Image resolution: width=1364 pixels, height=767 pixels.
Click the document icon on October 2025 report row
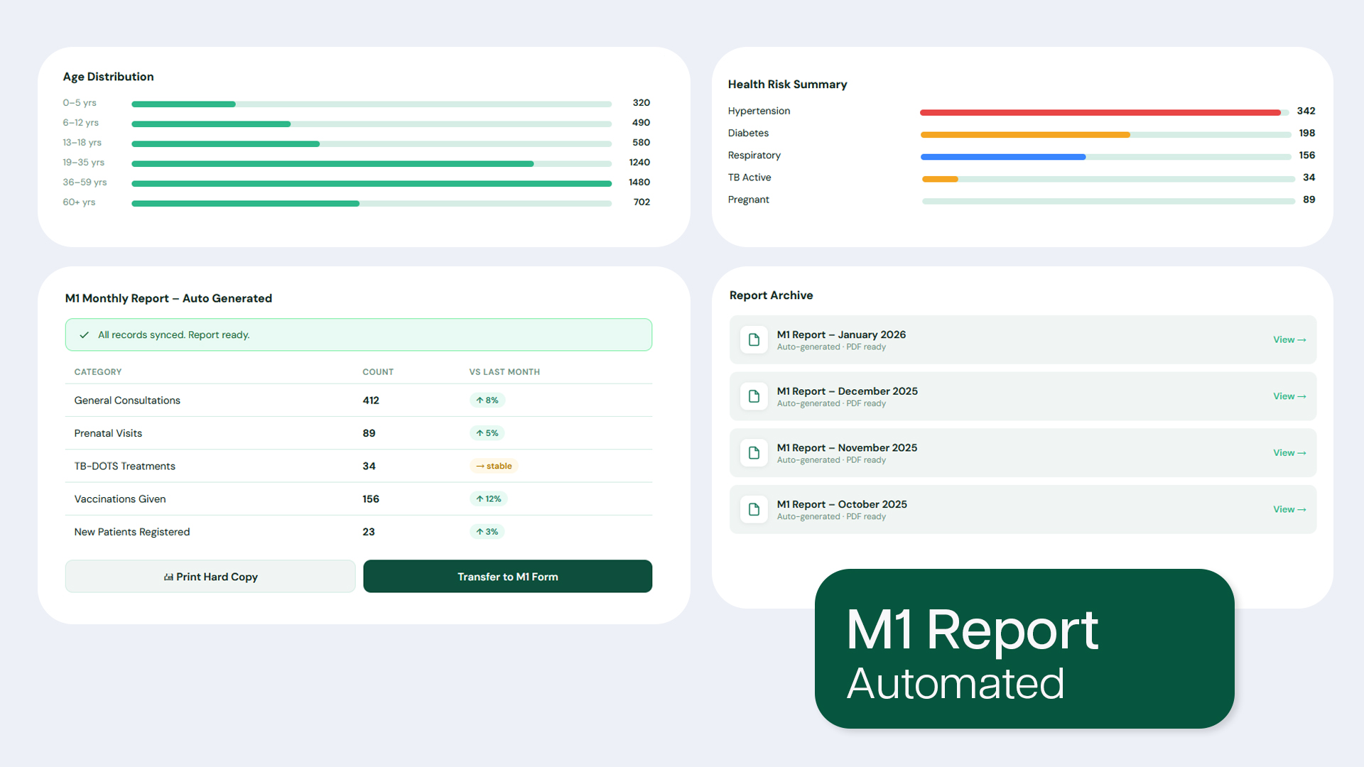click(x=754, y=509)
